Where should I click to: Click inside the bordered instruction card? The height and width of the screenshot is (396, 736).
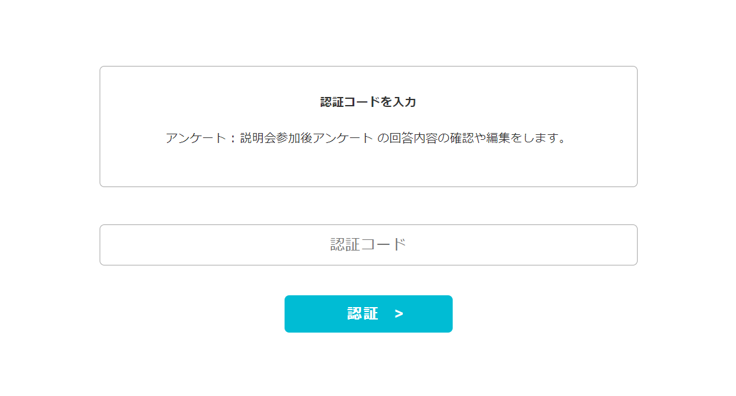[x=368, y=124]
